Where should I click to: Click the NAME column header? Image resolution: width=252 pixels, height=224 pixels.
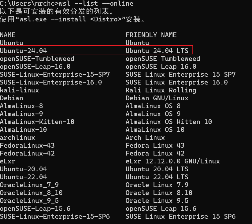click(x=8, y=35)
